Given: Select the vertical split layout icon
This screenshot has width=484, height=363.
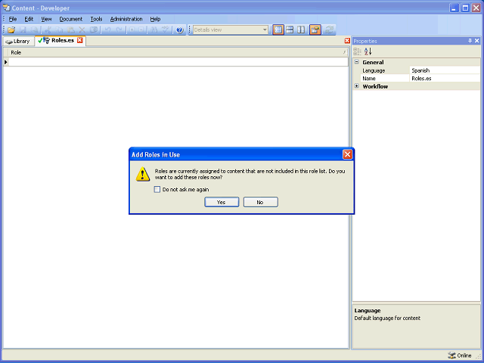Looking at the screenshot, I should 301,30.
